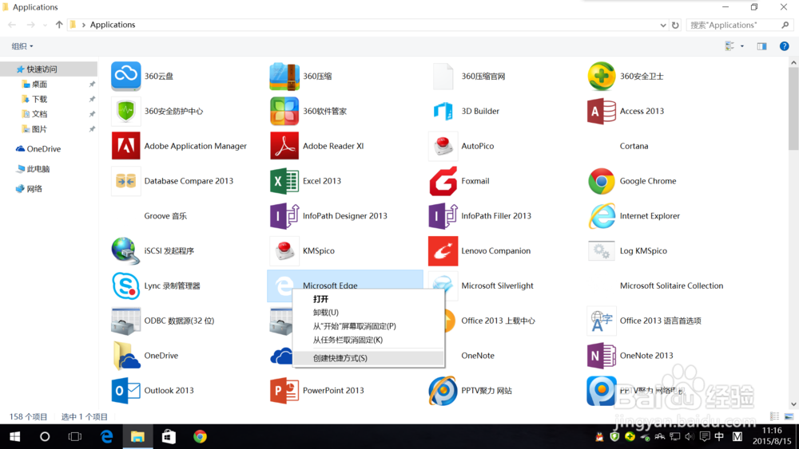Open 下载 in the navigation pane
The width and height of the screenshot is (799, 449).
[39, 99]
